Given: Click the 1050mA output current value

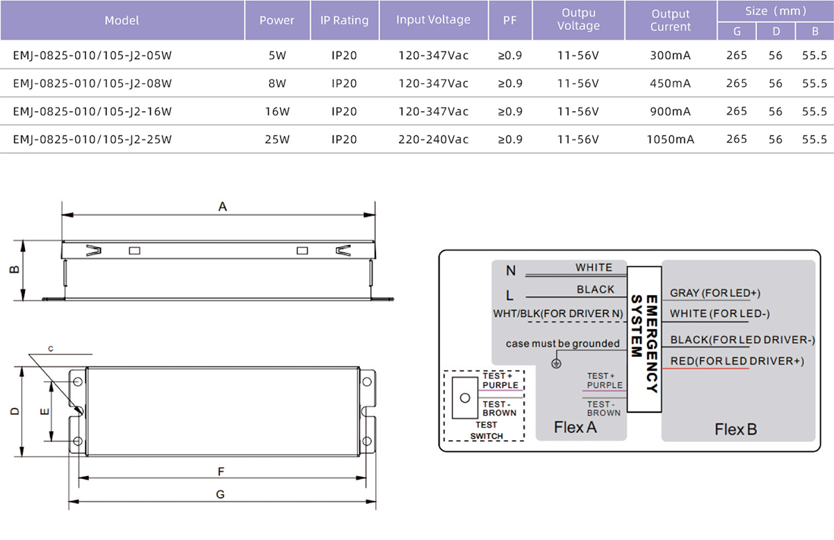Looking at the screenshot, I should tap(671, 140).
